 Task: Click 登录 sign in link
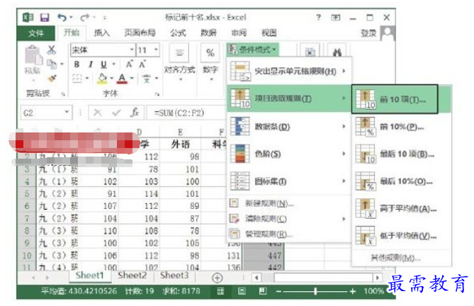tap(369, 33)
